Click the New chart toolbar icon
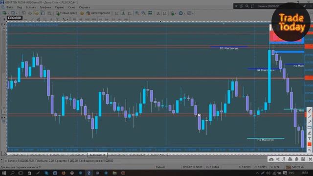The width and height of the screenshot is (313, 176). [4, 13]
